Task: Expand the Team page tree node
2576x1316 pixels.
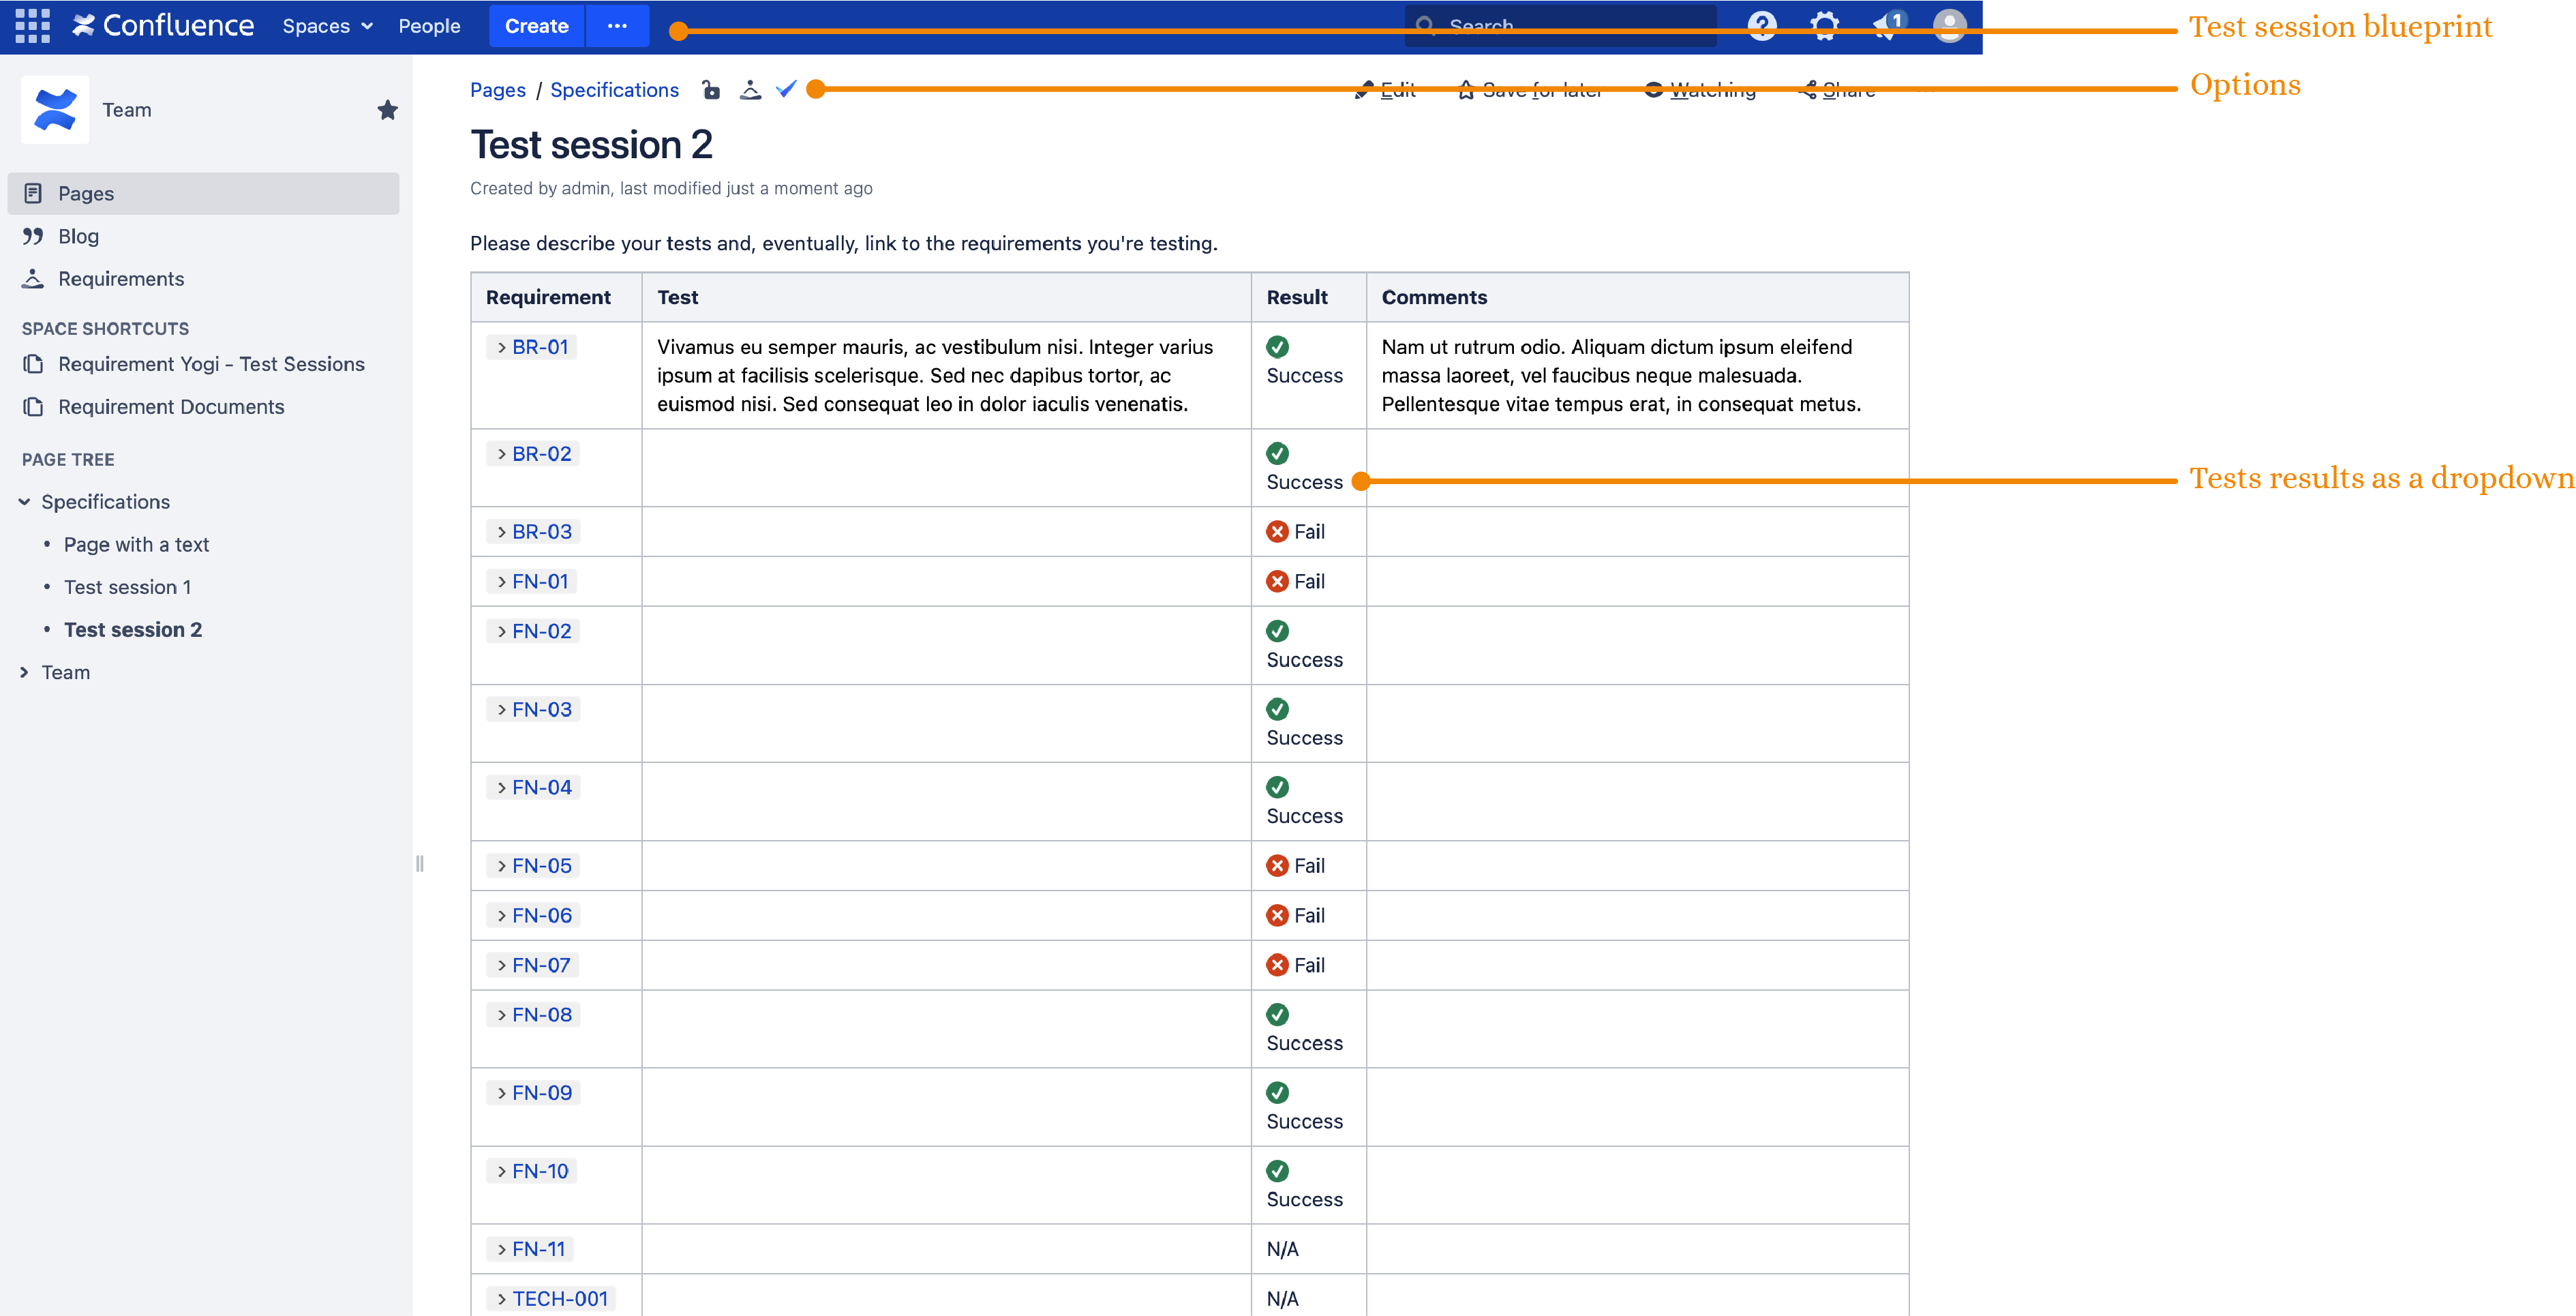Action: click(24, 673)
